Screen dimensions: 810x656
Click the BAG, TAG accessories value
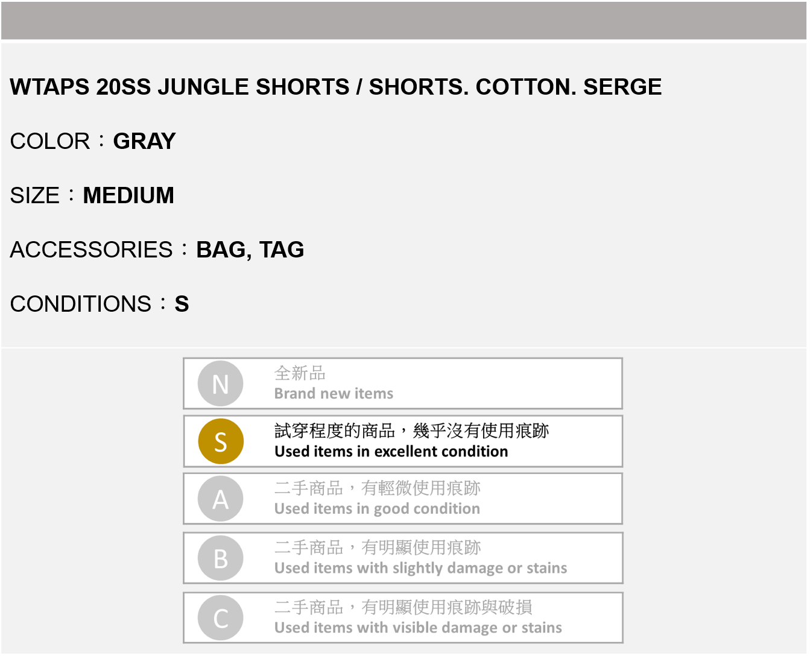pyautogui.click(x=250, y=250)
